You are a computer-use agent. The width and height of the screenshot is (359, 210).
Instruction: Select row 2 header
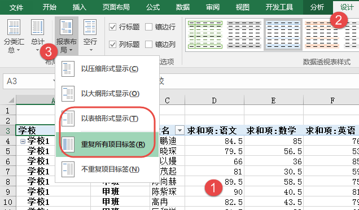(8, 120)
